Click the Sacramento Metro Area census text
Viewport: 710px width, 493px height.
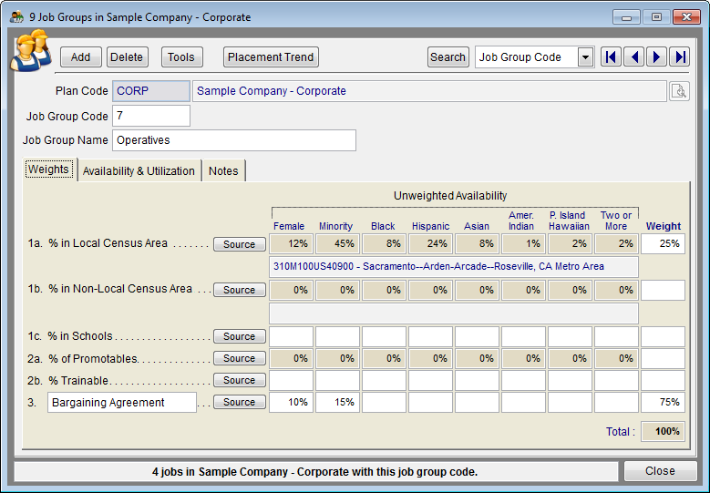tap(438, 267)
